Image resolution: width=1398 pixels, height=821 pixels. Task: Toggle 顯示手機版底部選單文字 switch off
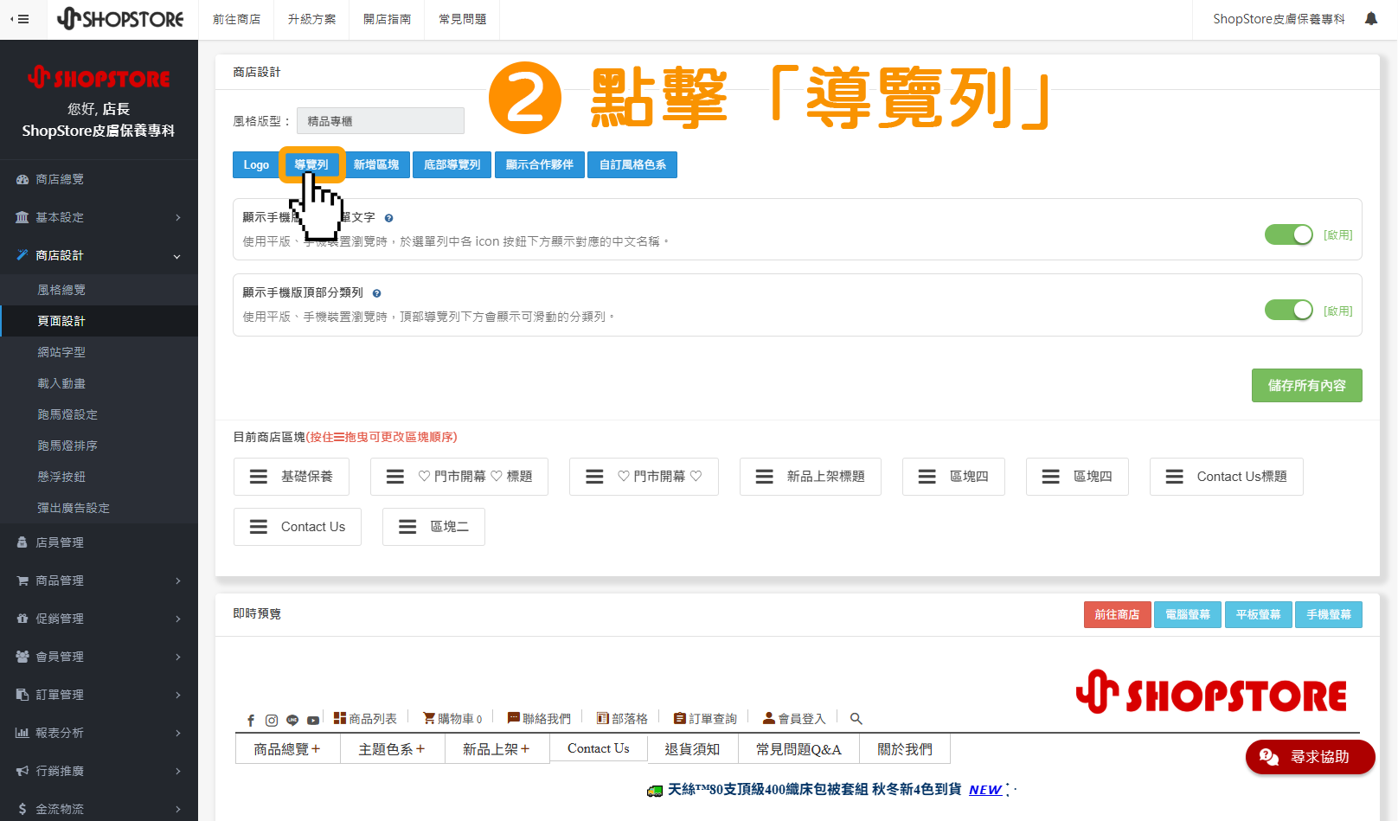[x=1289, y=234]
